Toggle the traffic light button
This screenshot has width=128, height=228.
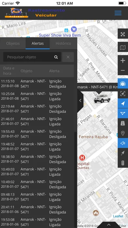123,163
